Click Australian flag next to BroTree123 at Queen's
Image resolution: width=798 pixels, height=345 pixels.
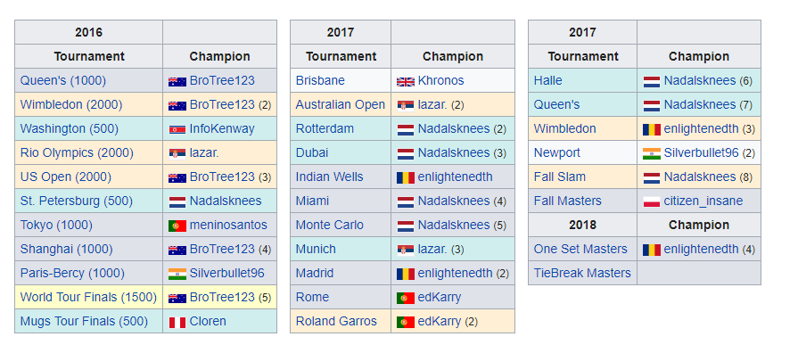click(177, 81)
